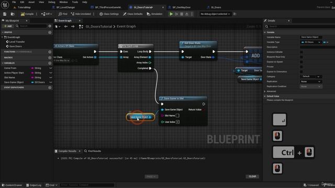Click the CLEAR button in Compiler Results

tap(252, 177)
